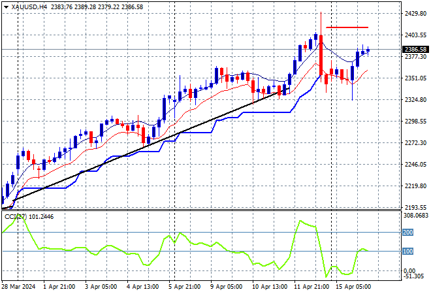Image resolution: width=431 pixels, height=294 pixels.
Task: Click price scale value 2246.05
Action: [x=415, y=164]
